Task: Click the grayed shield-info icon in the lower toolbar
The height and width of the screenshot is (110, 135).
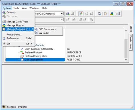Action: pyautogui.click(x=80, y=20)
